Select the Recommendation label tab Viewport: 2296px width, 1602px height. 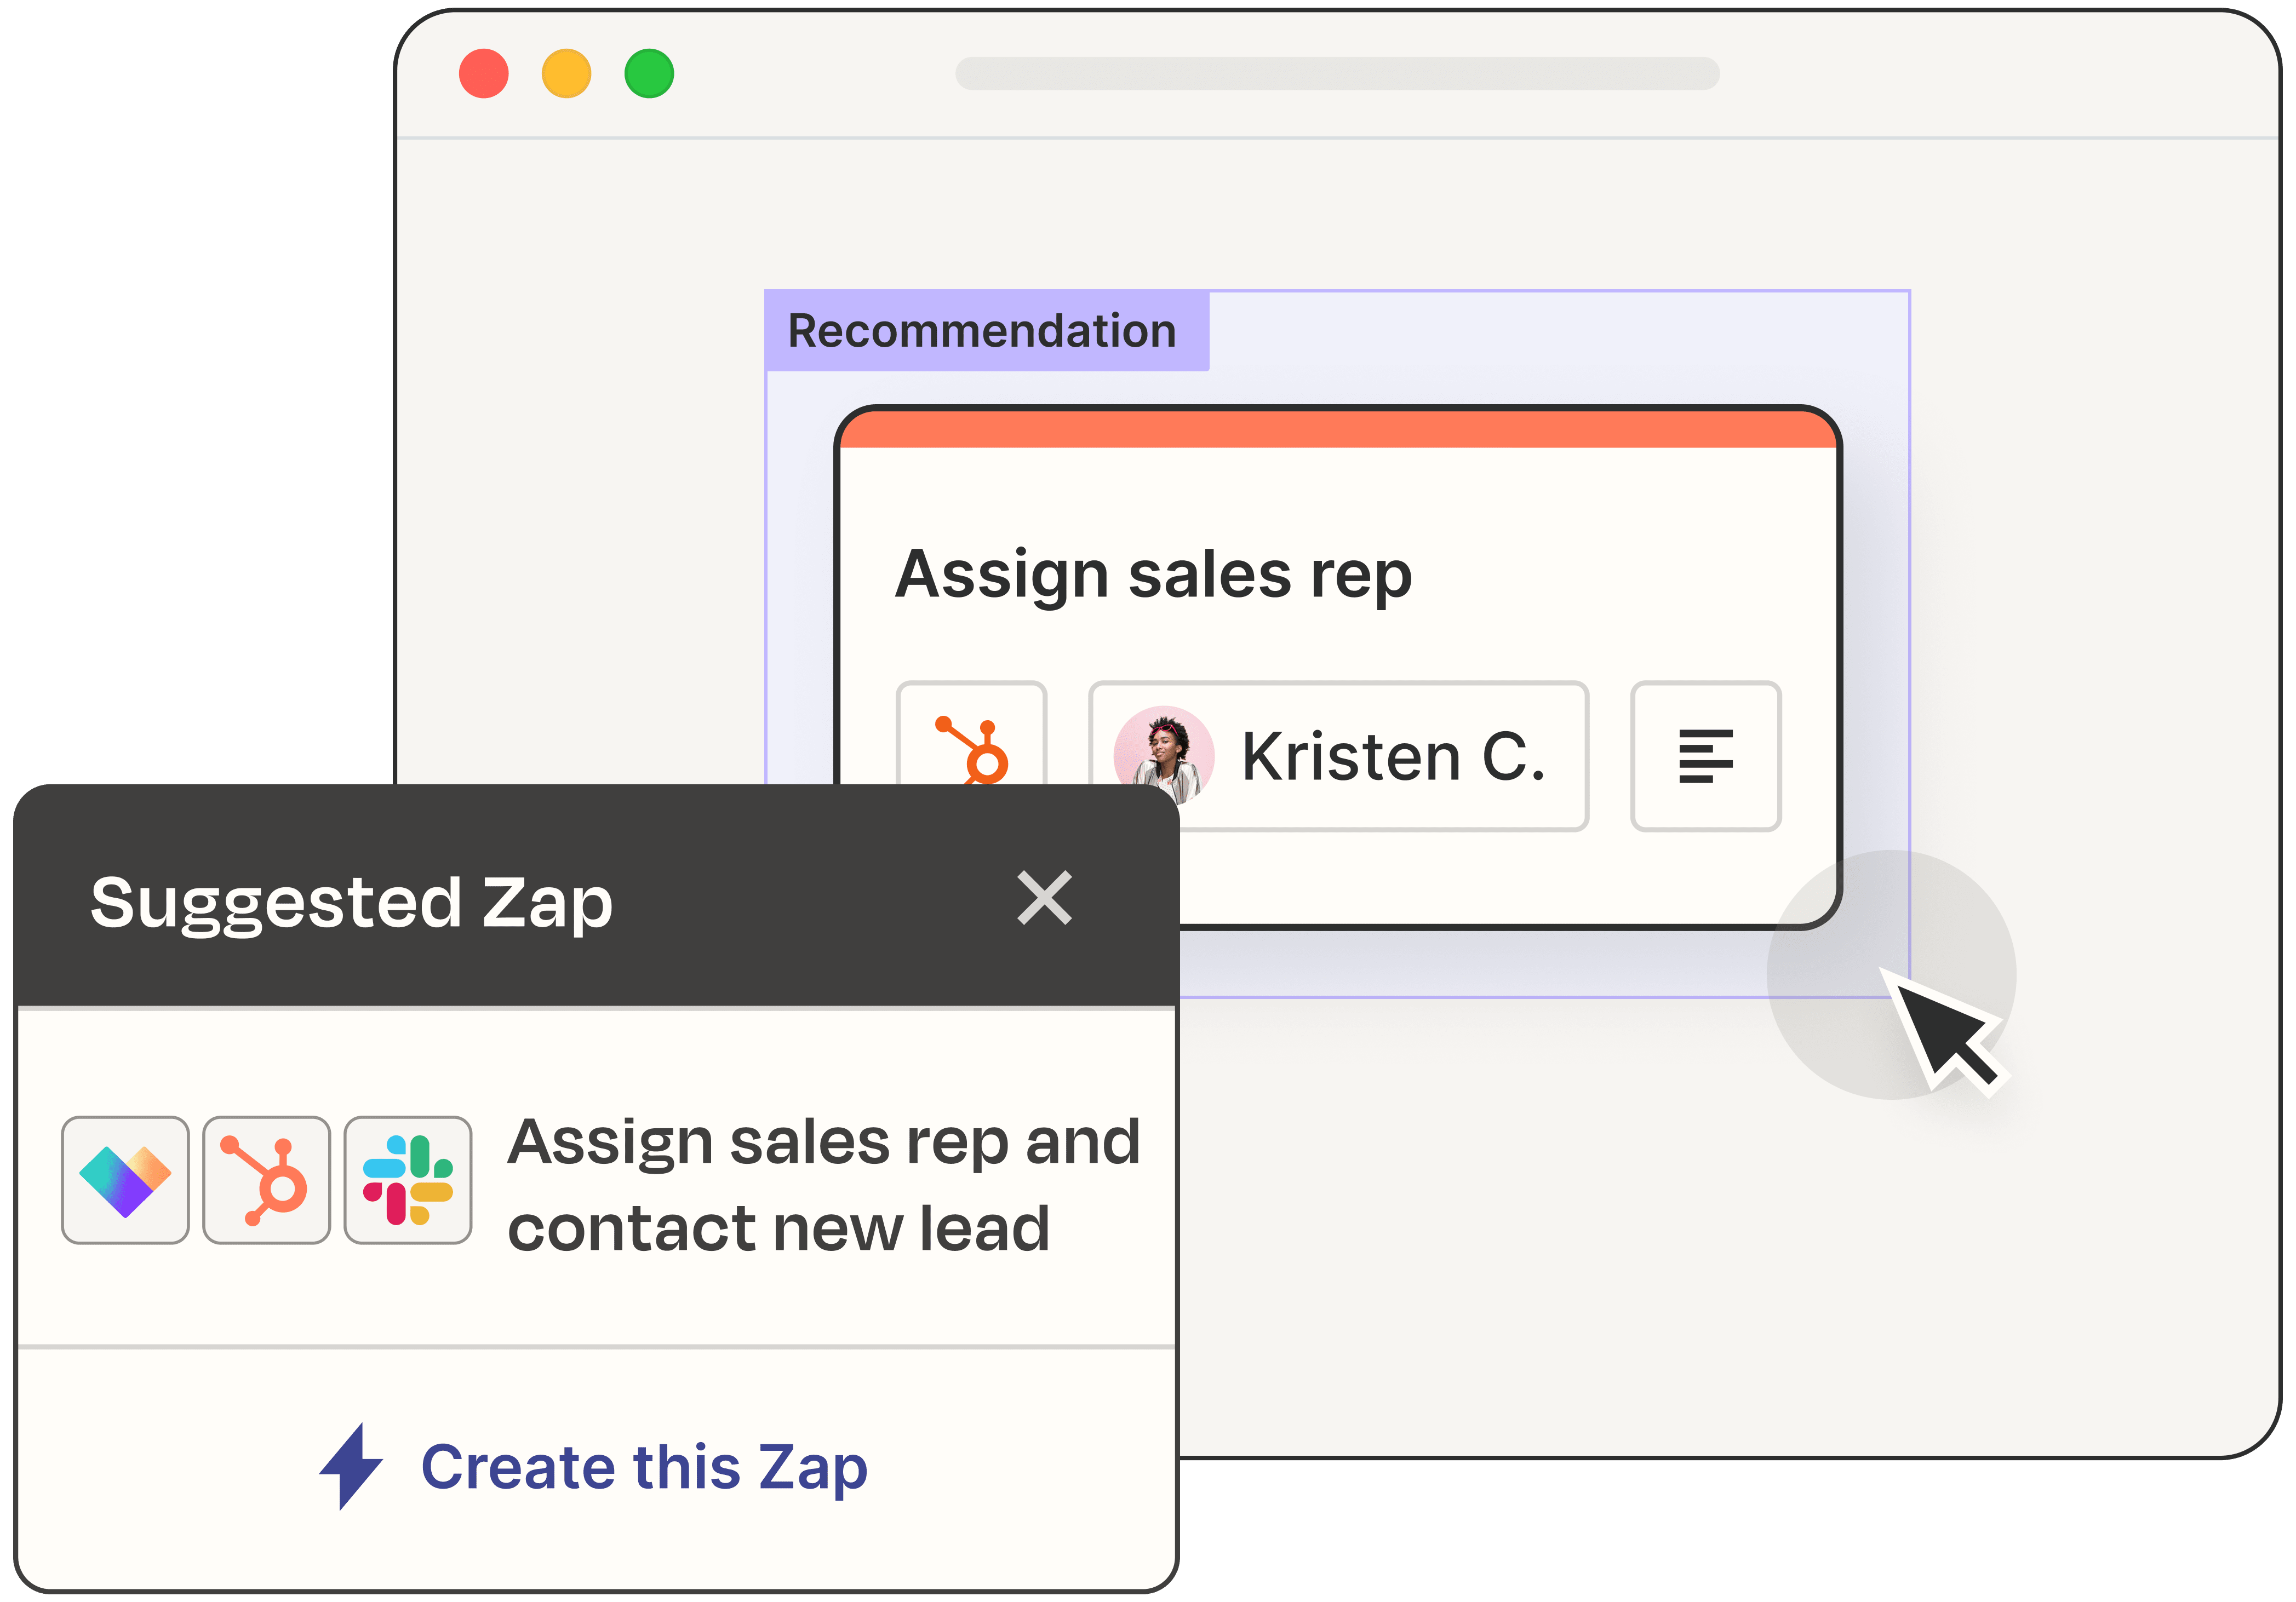coord(987,331)
